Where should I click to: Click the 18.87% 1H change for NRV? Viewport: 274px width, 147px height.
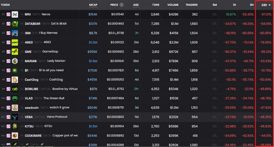pos(231,14)
